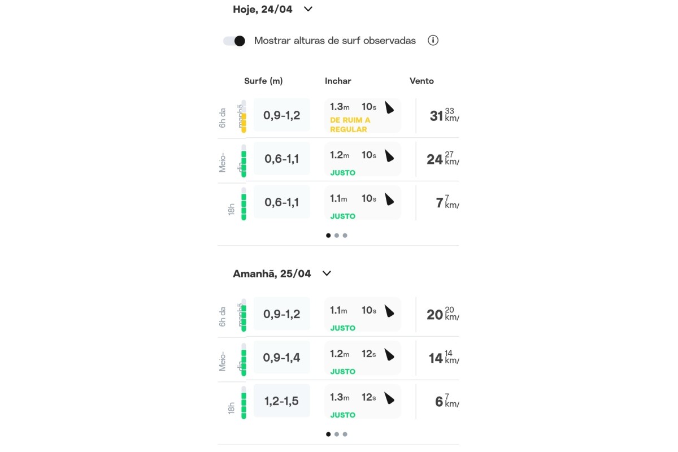Collapse the Amanhã, 25/04 section chevron

pyautogui.click(x=327, y=273)
